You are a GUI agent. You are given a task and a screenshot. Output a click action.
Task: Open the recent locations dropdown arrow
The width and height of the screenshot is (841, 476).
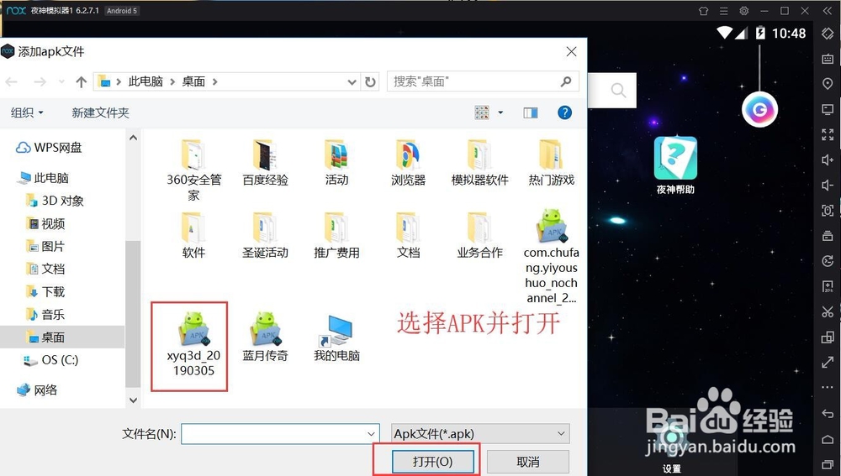pyautogui.click(x=61, y=82)
